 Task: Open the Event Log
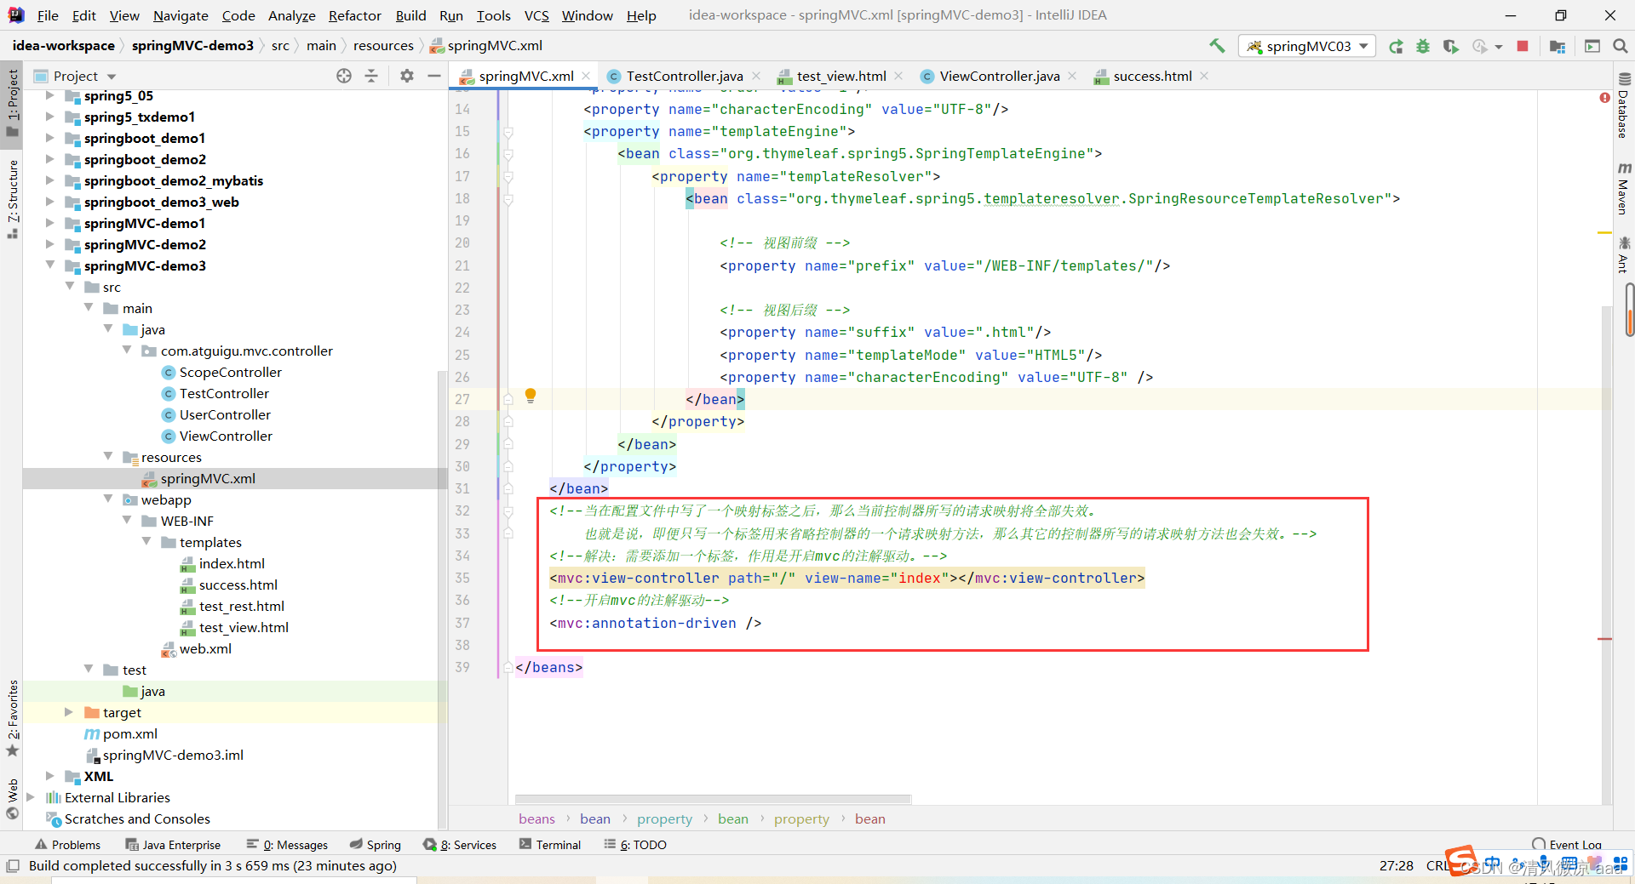tap(1567, 845)
